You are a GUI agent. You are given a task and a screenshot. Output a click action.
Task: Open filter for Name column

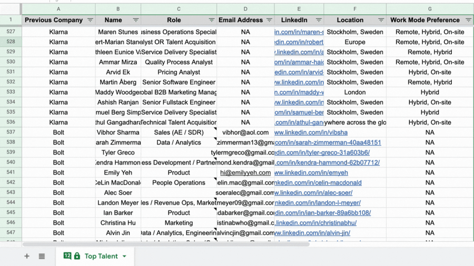[136, 20]
